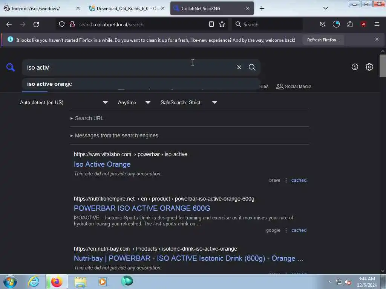
Task: List all tabs with the chevron button
Action: click(325, 8)
